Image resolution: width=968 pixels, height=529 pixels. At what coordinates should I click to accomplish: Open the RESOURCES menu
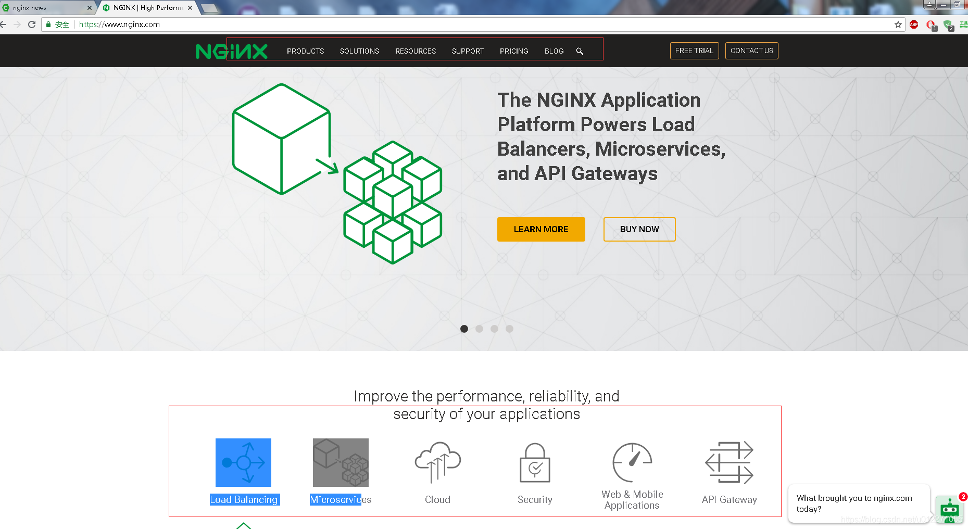pyautogui.click(x=416, y=51)
